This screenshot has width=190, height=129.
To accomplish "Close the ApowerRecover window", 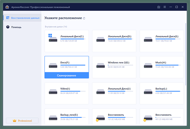I will (183, 7).
